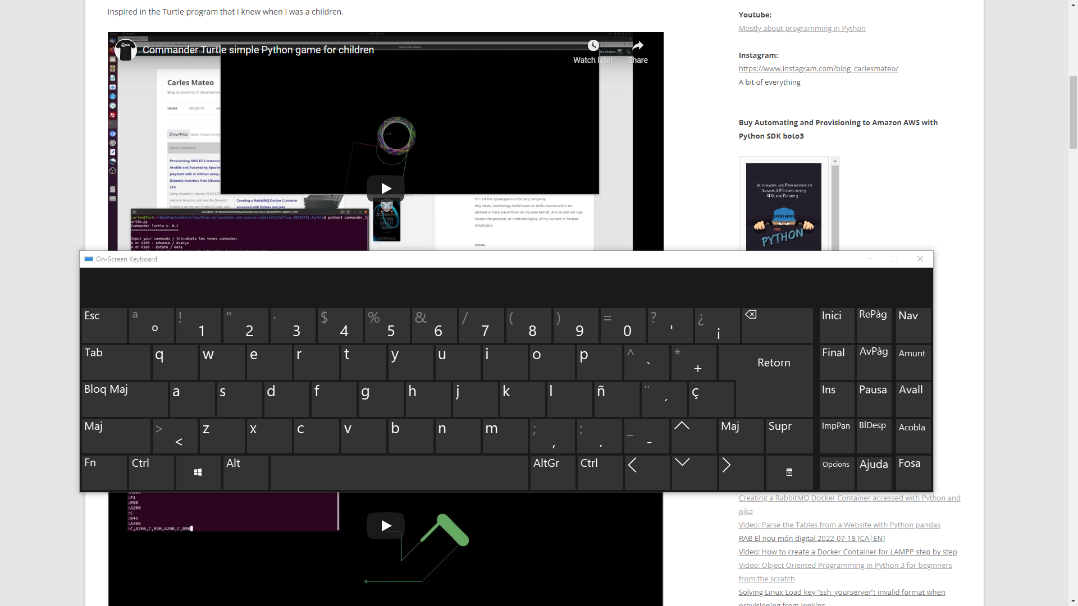Click the space bar key
The width and height of the screenshot is (1078, 606).
(x=399, y=472)
